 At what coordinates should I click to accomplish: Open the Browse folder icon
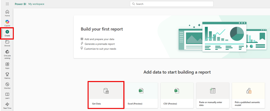click(x=7, y=42)
